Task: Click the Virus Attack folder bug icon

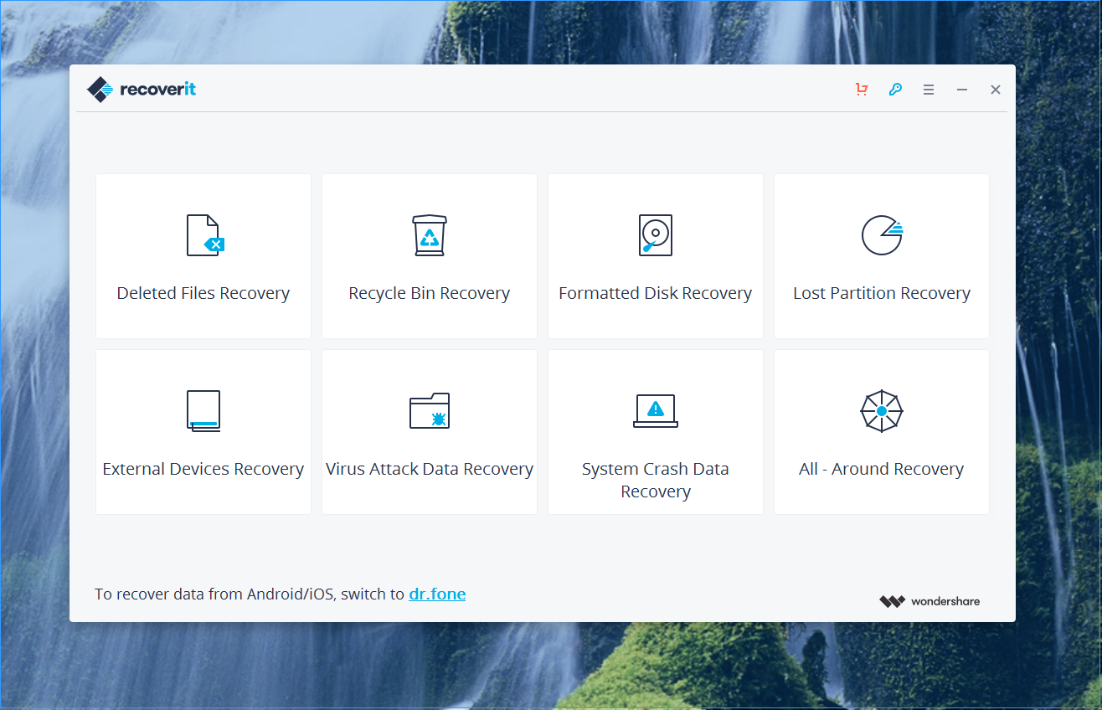Action: click(430, 411)
